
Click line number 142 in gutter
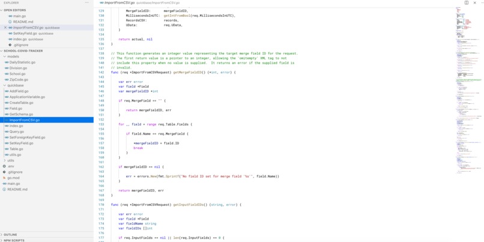[101, 72]
